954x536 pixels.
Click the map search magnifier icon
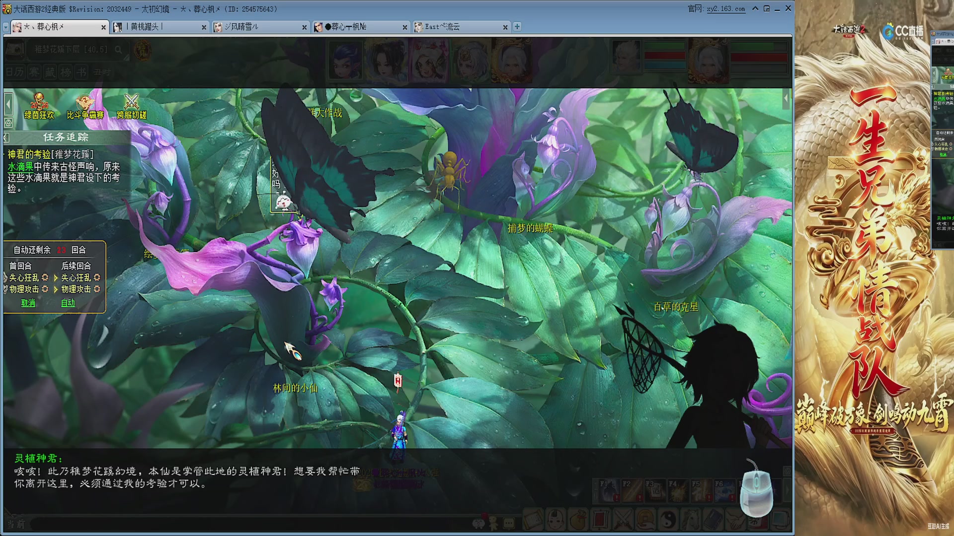click(118, 50)
